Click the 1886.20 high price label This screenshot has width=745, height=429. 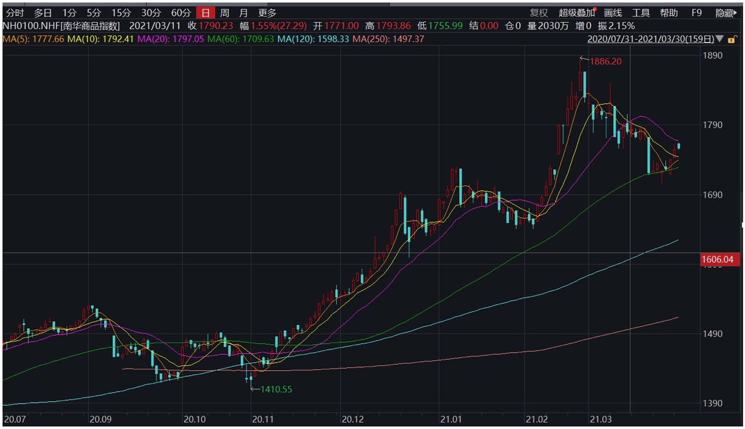pos(605,62)
